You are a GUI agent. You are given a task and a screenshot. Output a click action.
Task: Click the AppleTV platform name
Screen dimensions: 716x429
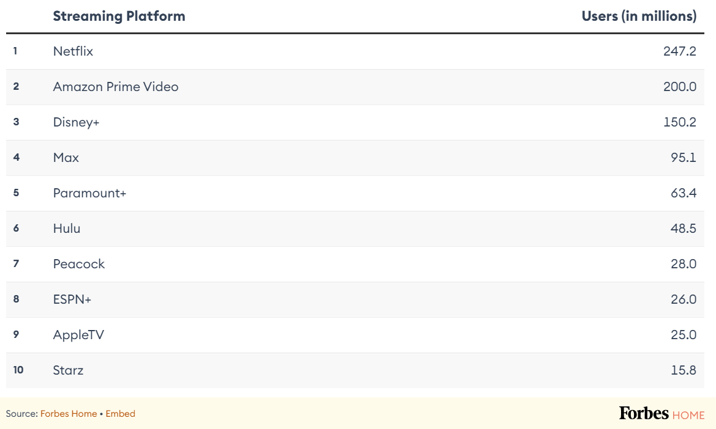coord(78,335)
